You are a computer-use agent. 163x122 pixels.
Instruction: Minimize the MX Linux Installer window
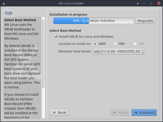[144, 3]
